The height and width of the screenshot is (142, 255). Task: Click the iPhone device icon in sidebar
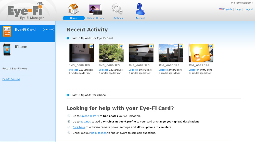(x=7, y=49)
